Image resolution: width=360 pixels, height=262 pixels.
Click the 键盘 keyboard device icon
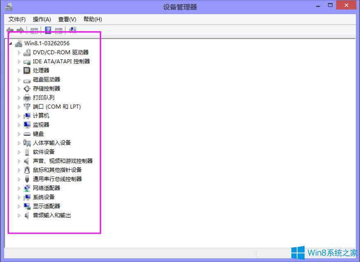tap(26, 134)
